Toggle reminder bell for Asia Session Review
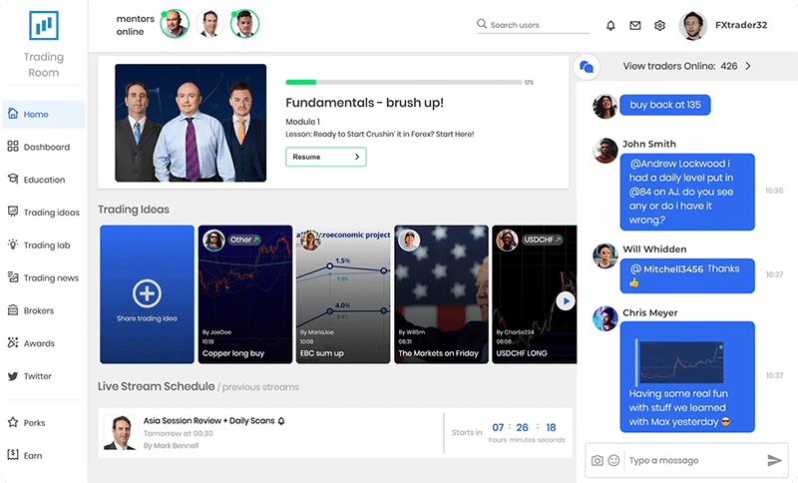Viewport: 798px width, 483px height. [281, 420]
